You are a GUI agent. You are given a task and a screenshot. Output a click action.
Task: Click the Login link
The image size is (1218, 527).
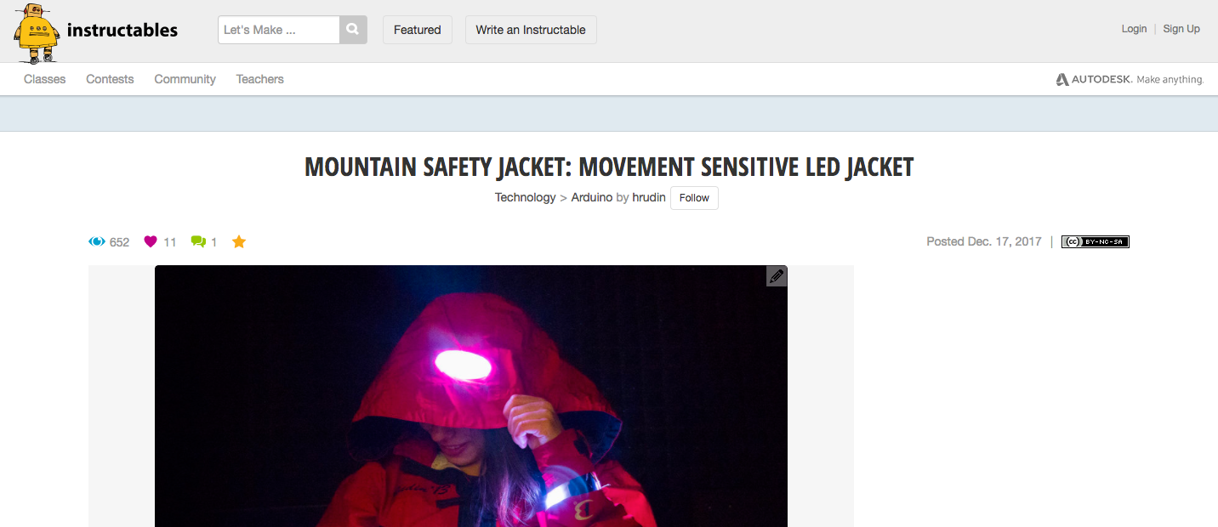point(1134,29)
